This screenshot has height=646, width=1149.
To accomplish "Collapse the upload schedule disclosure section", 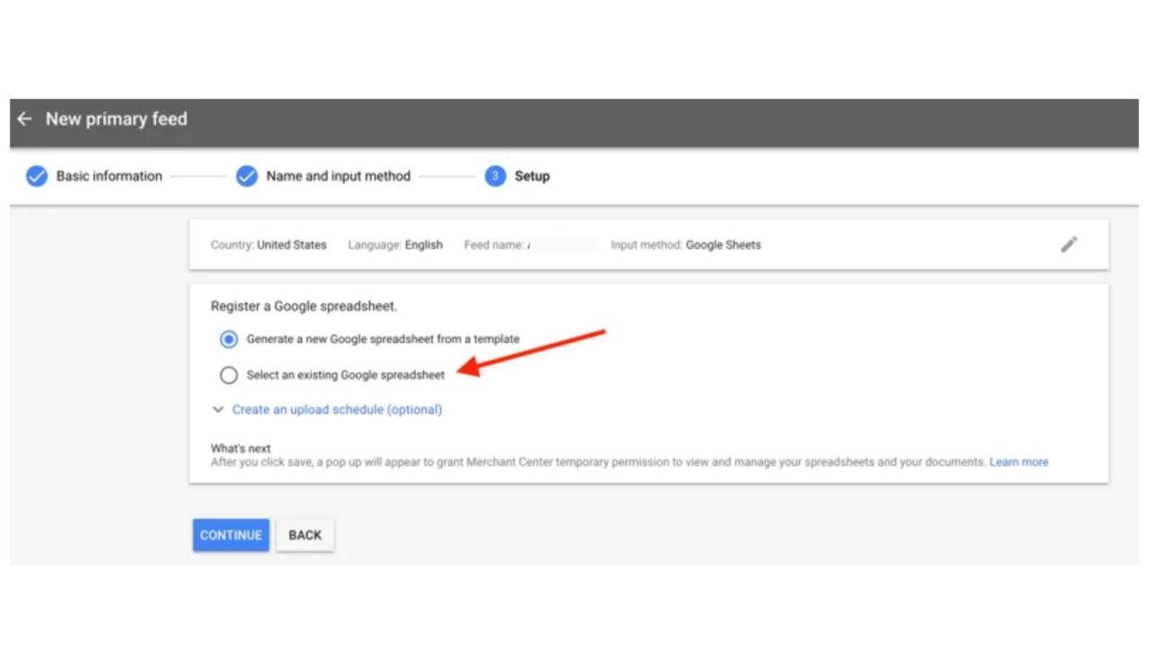I will (337, 409).
